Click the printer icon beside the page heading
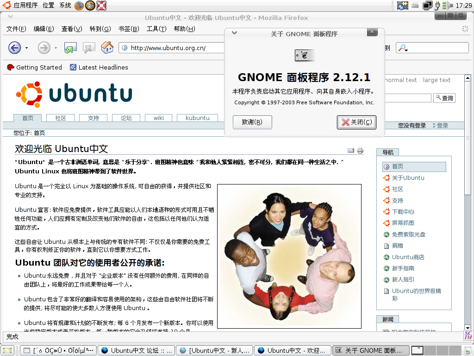The image size is (474, 356). coord(360,151)
